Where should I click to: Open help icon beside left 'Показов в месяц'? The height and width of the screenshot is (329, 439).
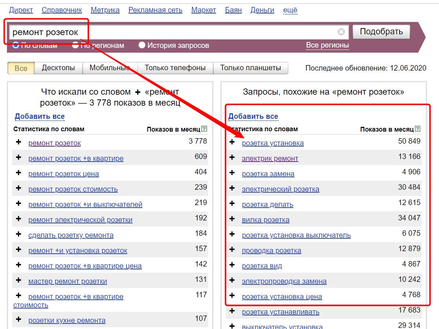tap(204, 129)
